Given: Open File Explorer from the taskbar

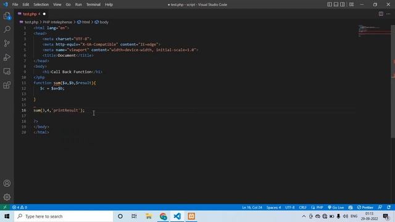Looking at the screenshot, I should click(x=149, y=216).
